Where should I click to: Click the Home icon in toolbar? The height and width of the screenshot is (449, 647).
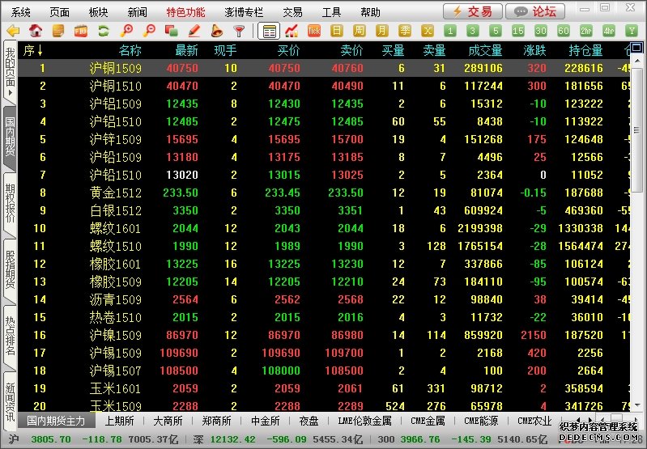36,31
